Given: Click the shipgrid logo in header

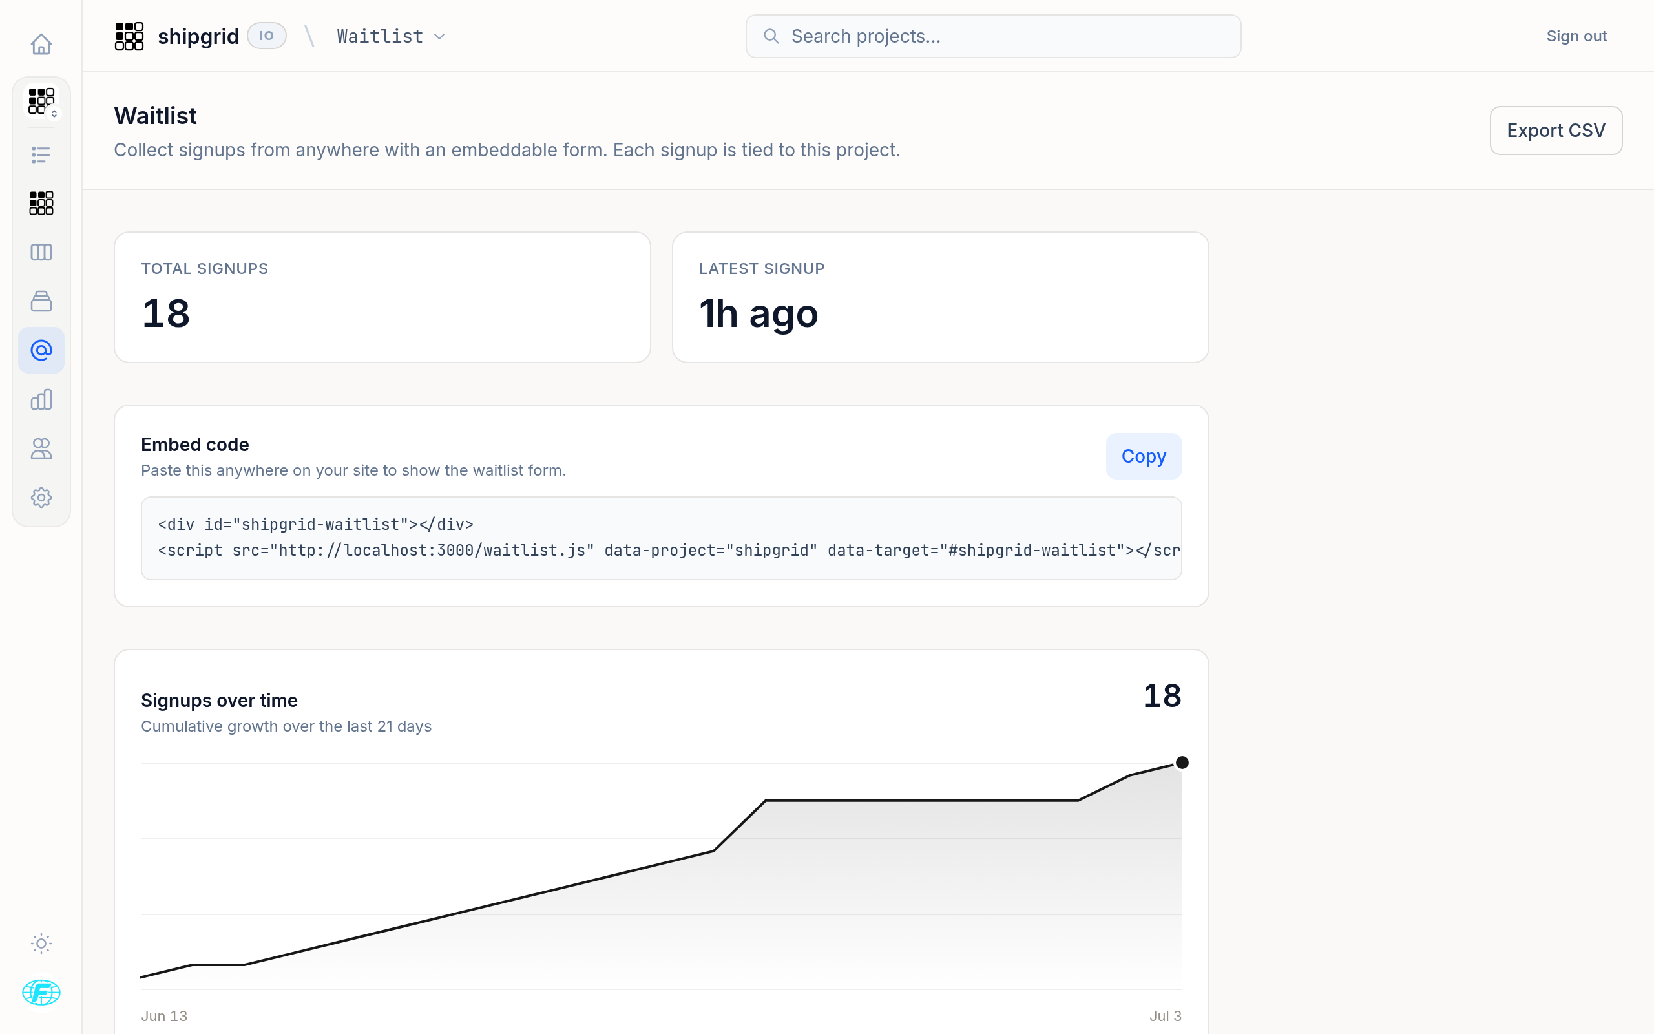Looking at the screenshot, I should [129, 36].
